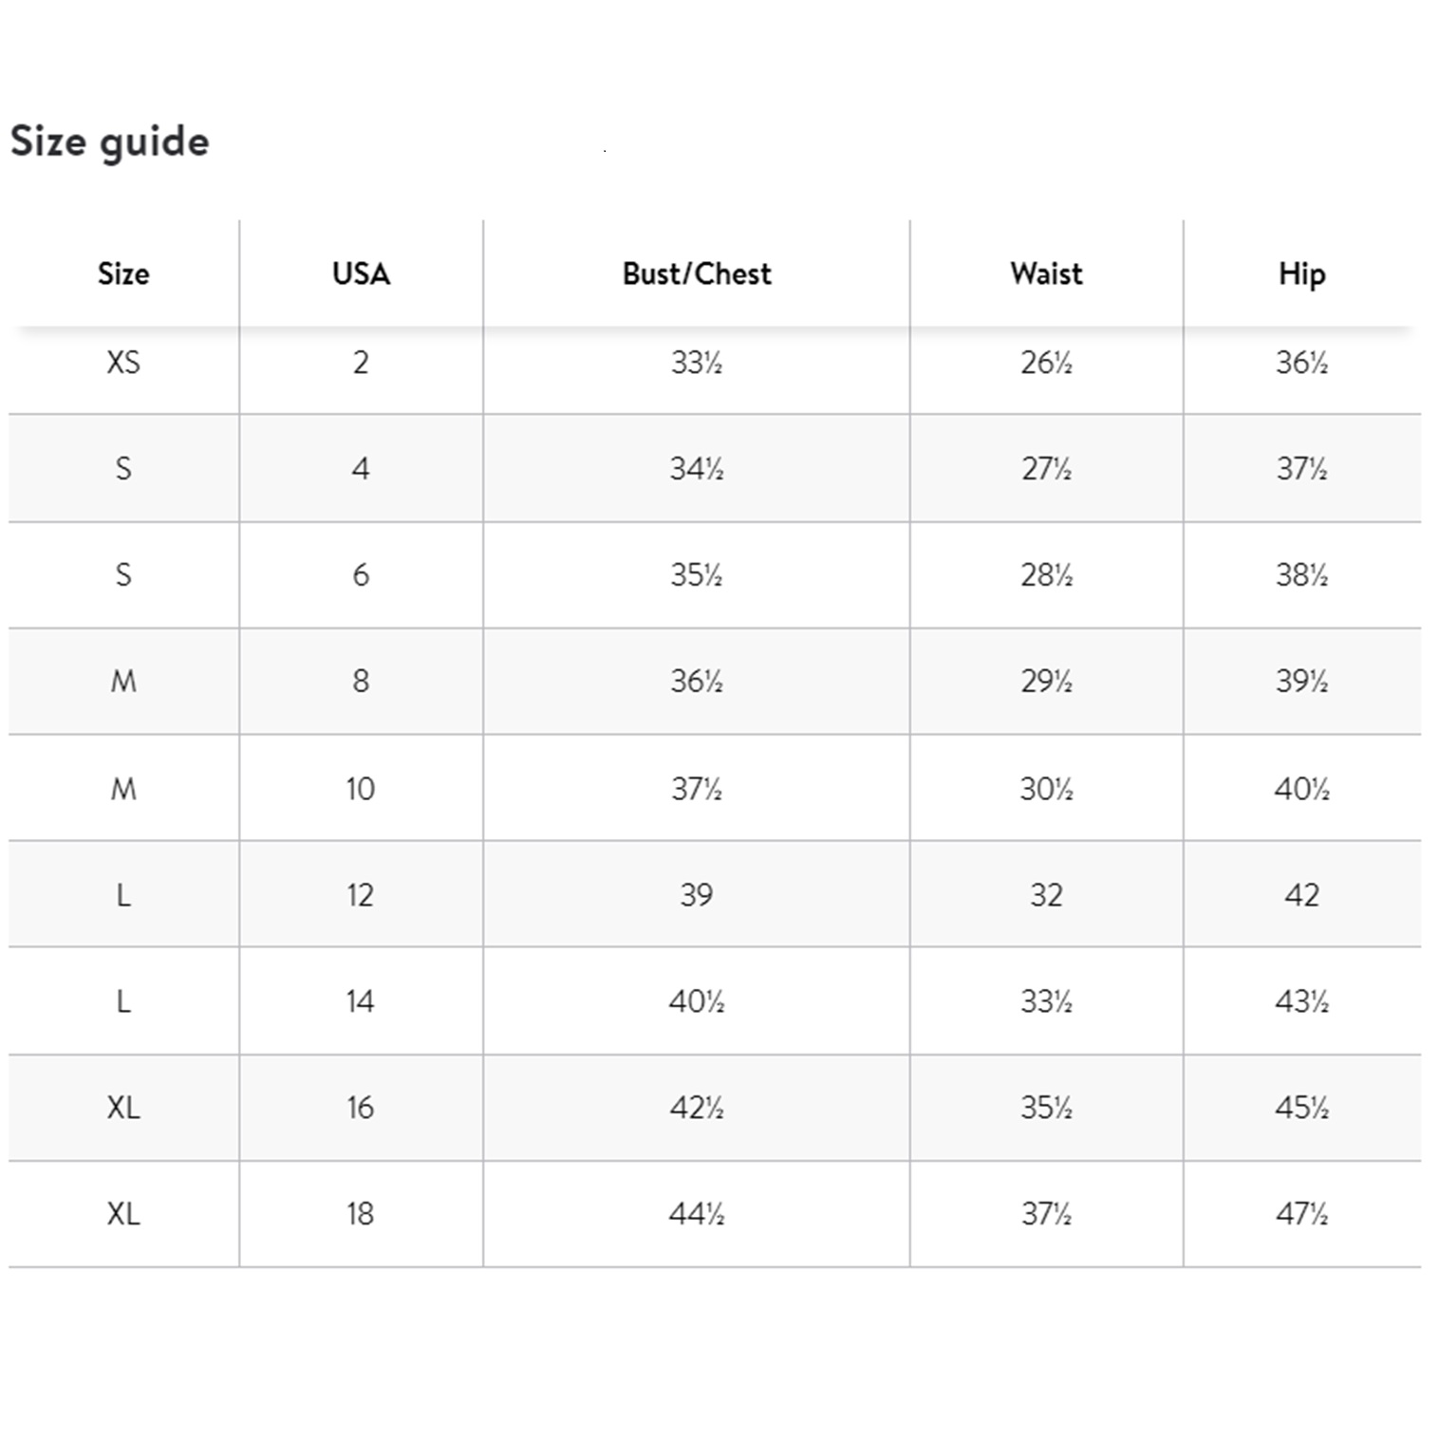
Task: Select hip measurement 42
Action: [x=1301, y=895]
